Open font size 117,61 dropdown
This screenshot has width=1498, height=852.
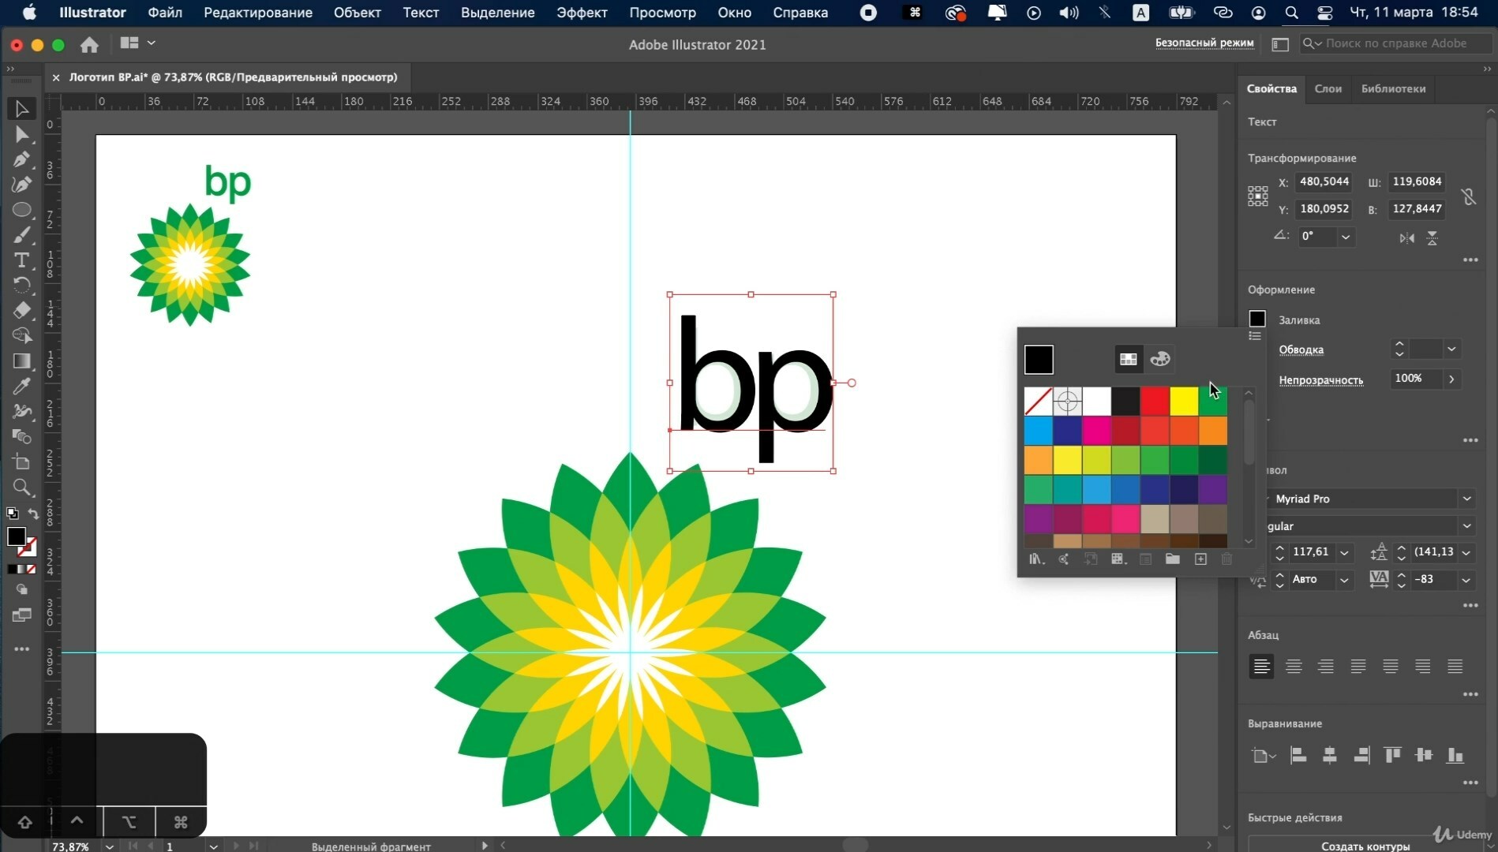point(1344,552)
